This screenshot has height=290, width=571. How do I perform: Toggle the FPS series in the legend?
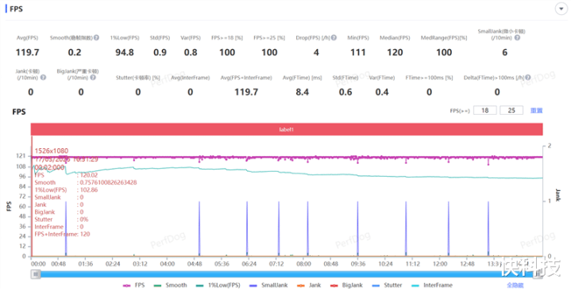(133, 285)
